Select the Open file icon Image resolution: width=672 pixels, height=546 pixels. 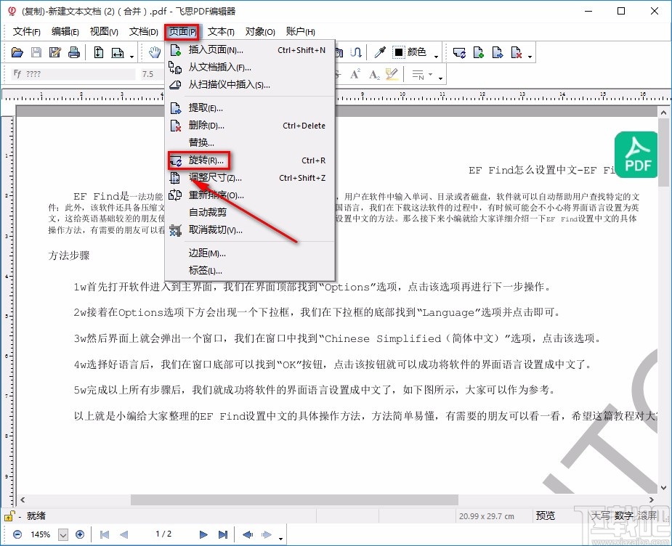click(x=17, y=52)
